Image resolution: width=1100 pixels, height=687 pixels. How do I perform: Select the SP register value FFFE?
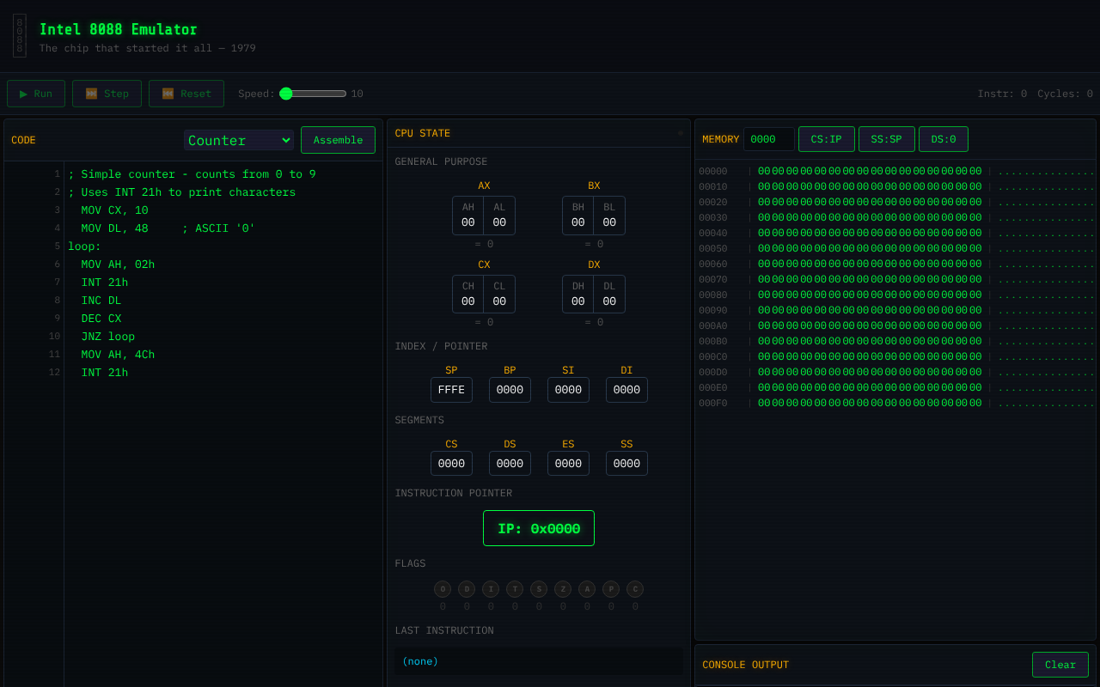click(x=451, y=390)
